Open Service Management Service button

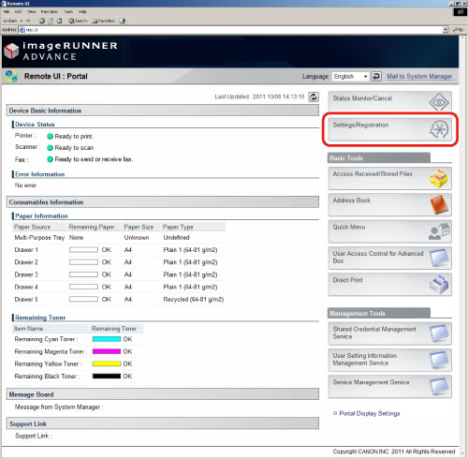tap(389, 386)
